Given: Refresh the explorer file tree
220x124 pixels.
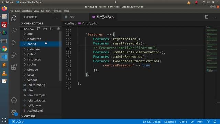Looking at the screenshot, I should (x=52, y=29).
